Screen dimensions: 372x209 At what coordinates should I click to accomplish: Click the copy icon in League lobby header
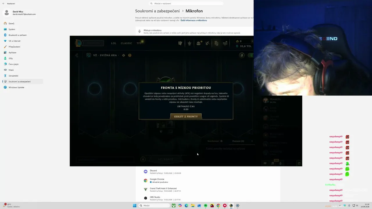[x=242, y=55]
